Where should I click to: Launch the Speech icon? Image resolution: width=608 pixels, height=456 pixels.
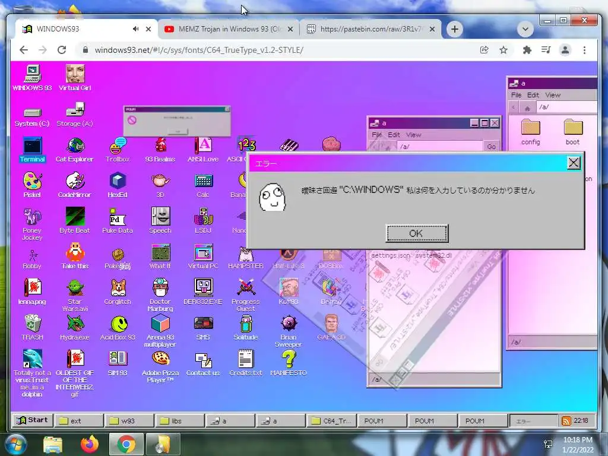160,220
